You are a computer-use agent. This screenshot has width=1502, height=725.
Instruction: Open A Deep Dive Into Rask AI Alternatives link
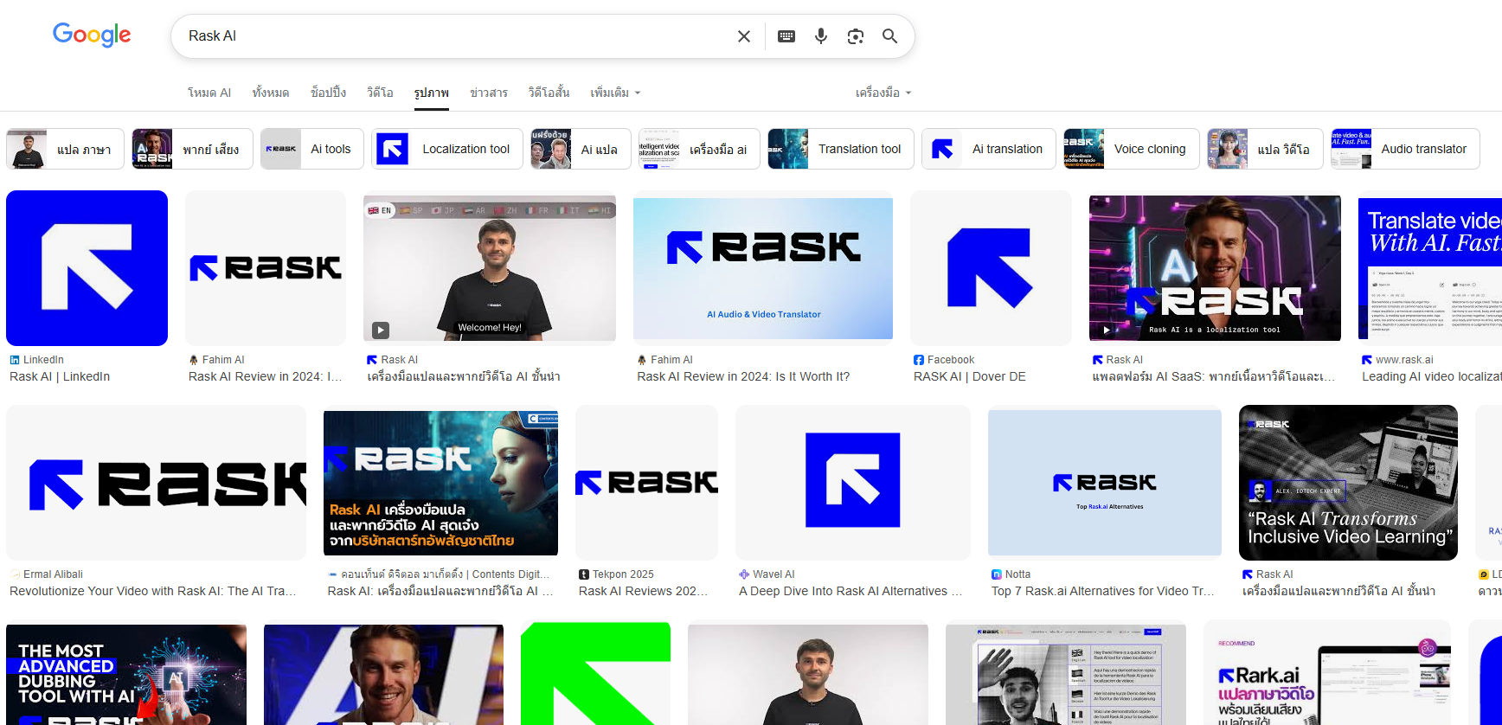click(850, 591)
